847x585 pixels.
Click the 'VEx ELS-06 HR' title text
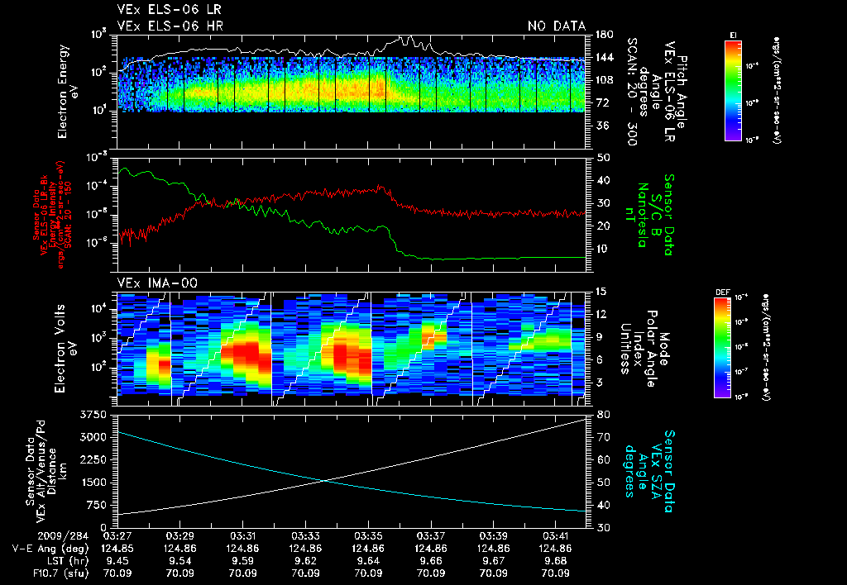coord(170,26)
